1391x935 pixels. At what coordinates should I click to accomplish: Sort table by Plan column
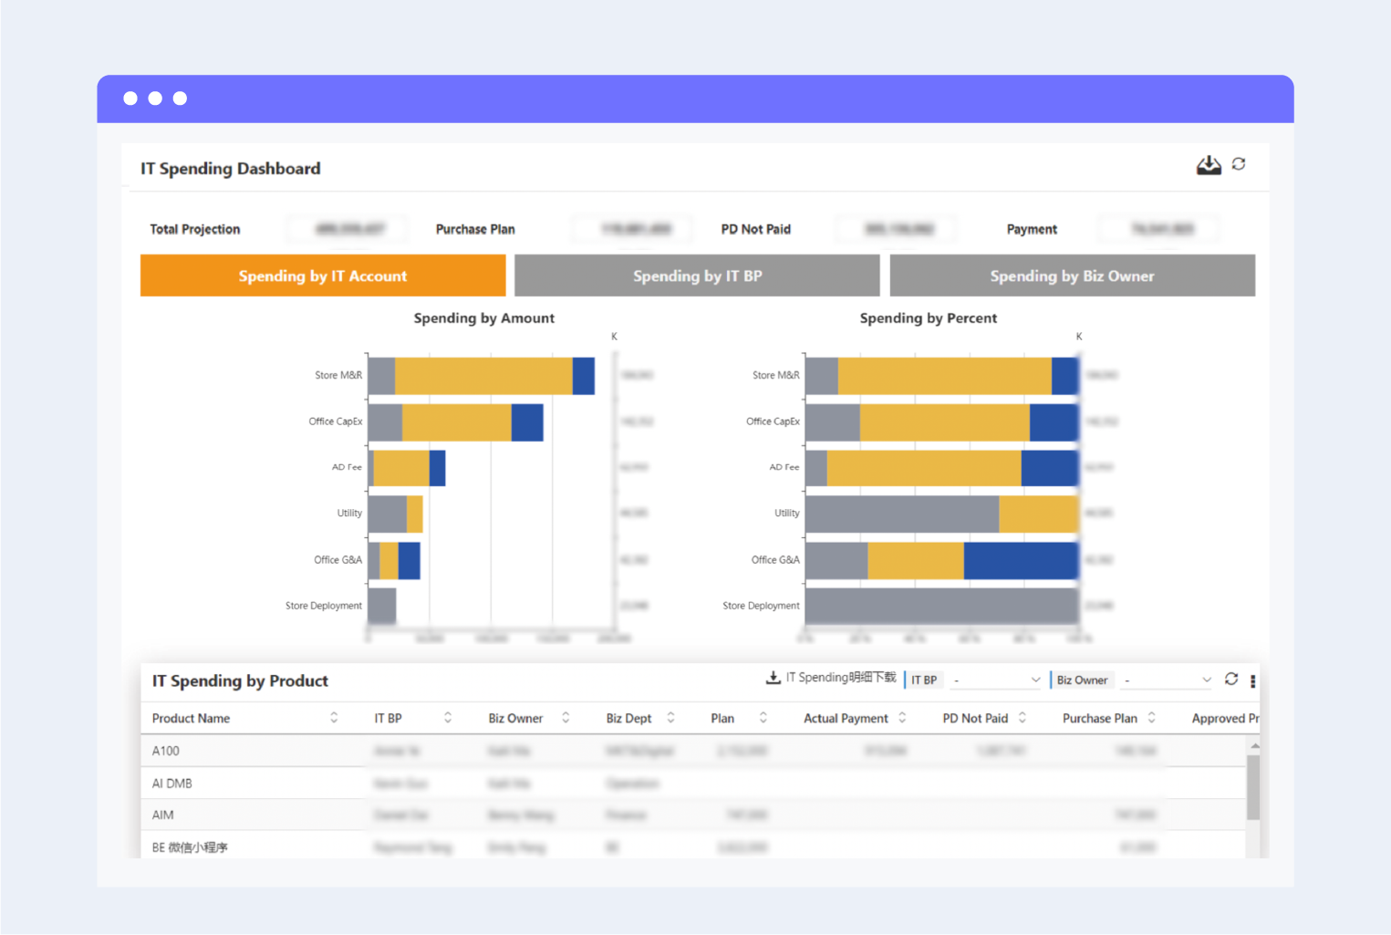[763, 718]
